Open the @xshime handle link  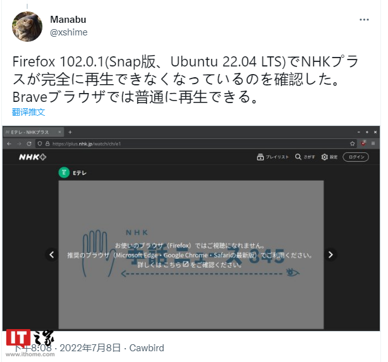(68, 32)
